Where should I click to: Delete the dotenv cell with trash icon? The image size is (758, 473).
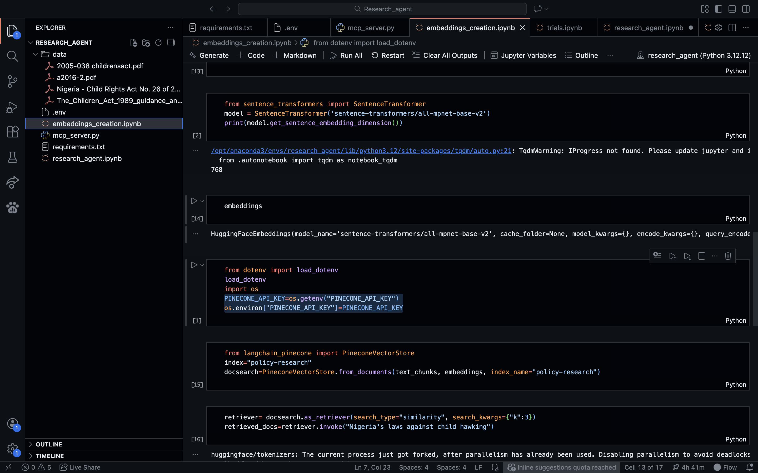click(728, 256)
